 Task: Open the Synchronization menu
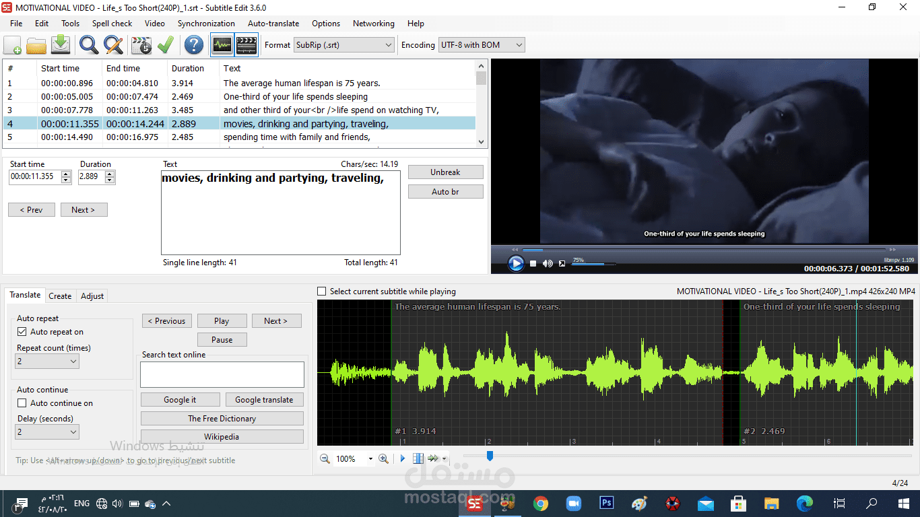(206, 24)
